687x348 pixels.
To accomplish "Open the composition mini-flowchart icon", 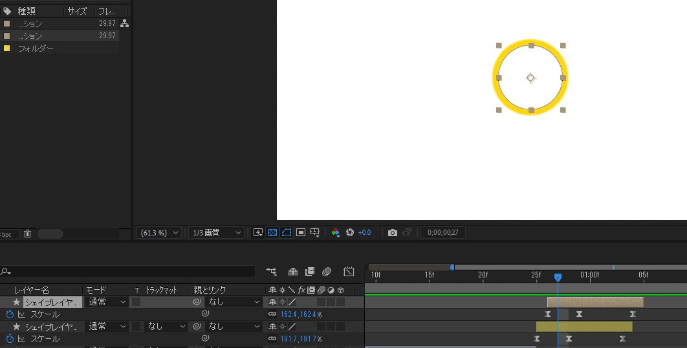I will 271,272.
